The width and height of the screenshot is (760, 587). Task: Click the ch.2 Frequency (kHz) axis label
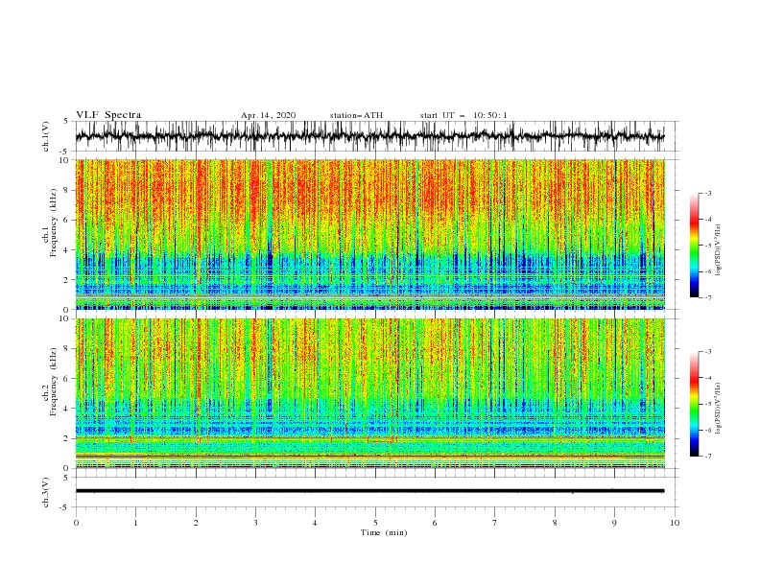[49, 382]
